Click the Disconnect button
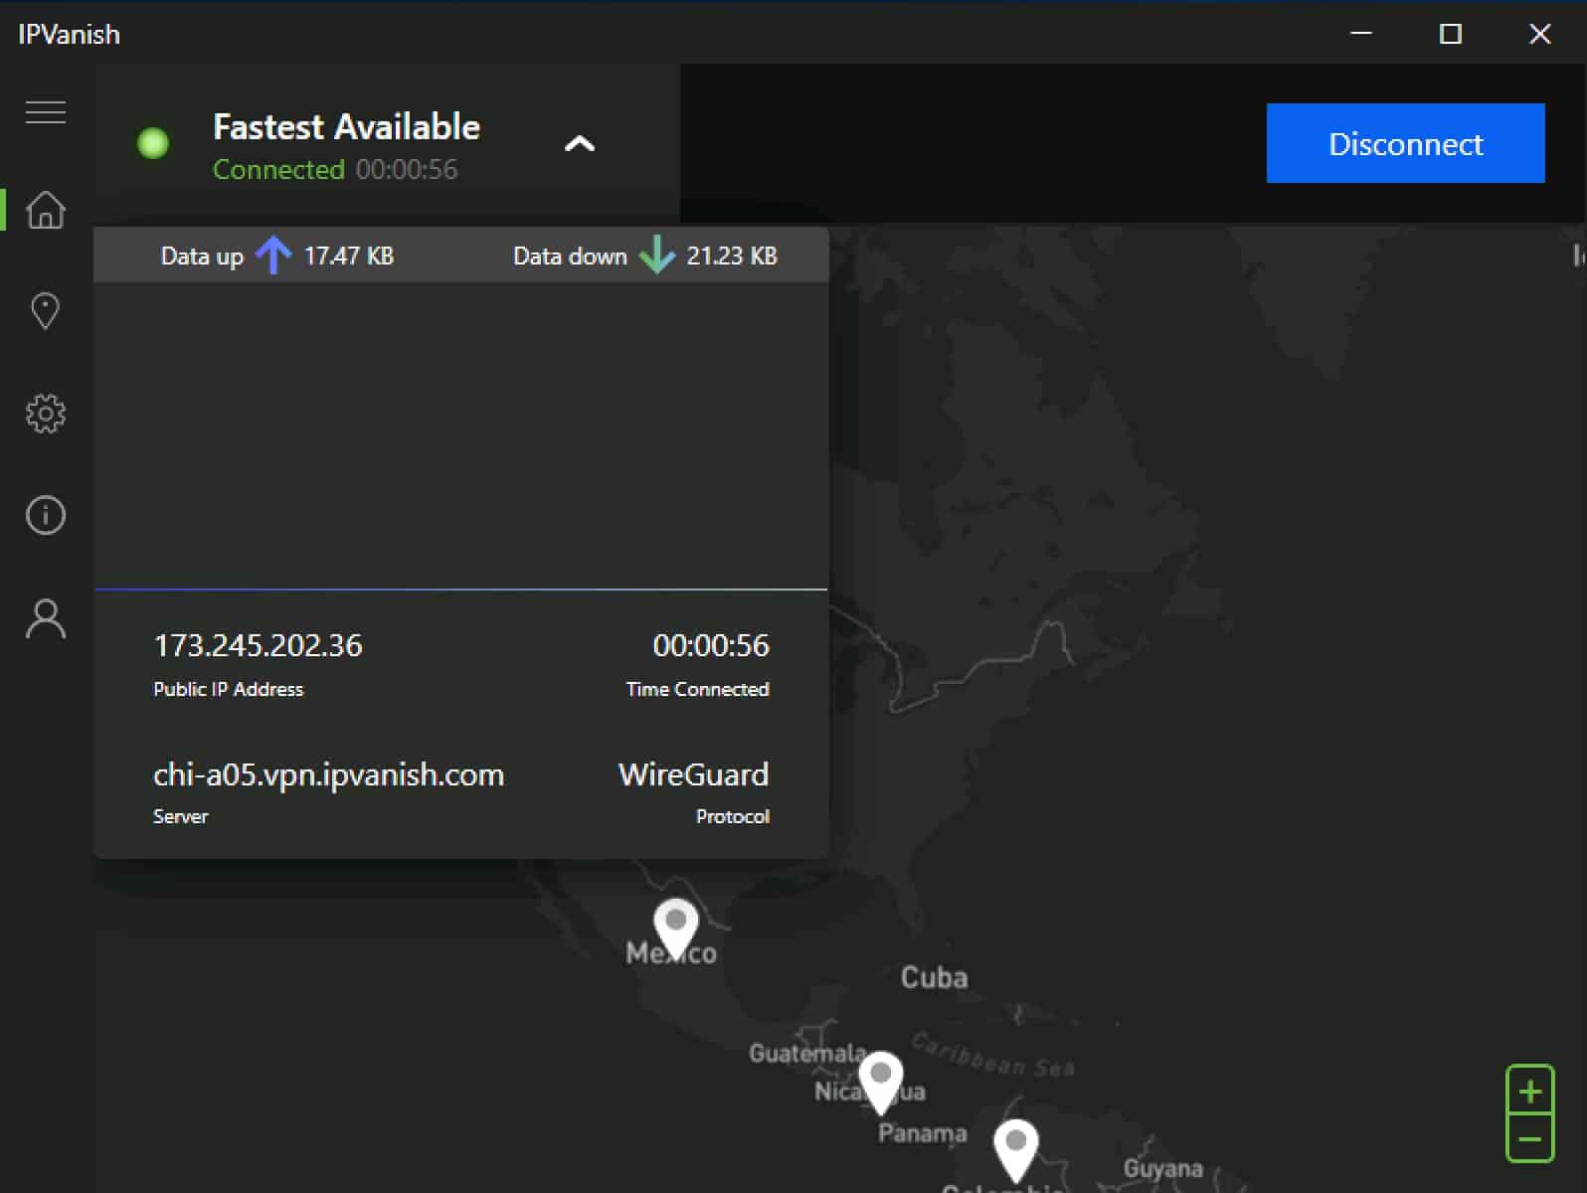 1405,143
